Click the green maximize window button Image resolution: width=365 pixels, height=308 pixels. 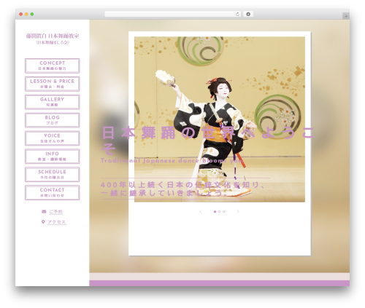coord(32,15)
